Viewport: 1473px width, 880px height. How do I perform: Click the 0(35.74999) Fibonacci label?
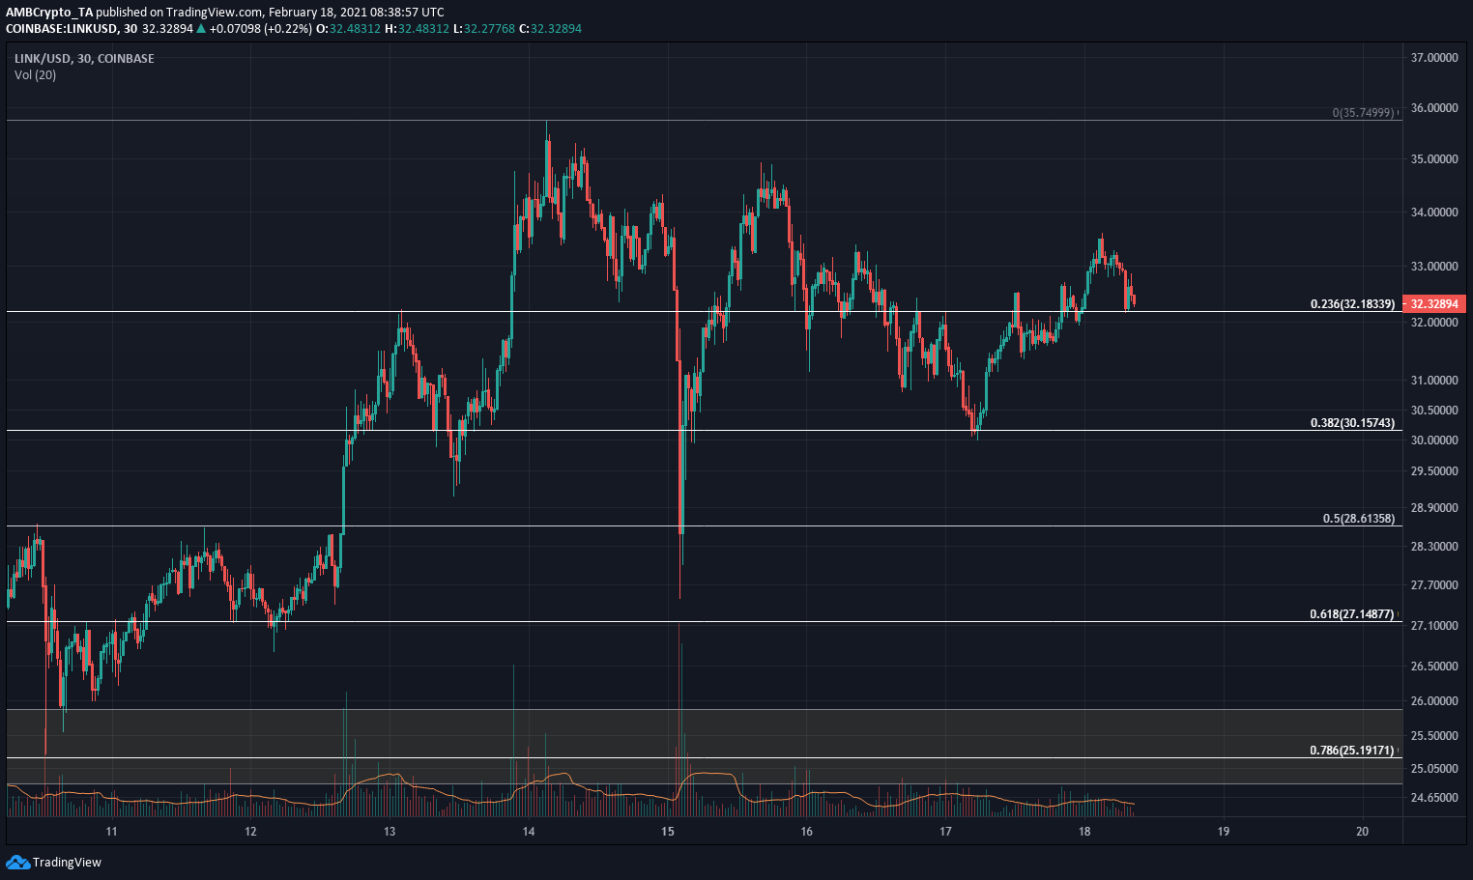pos(1364,113)
